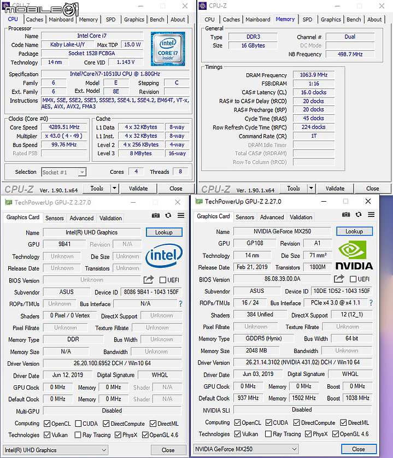Toggle UEFI checkbox in MX250 GPU-Z
Screen dimensions: 393x458
tap(353, 279)
